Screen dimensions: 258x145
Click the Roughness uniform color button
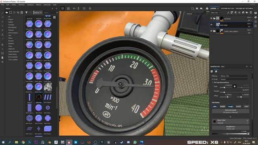tap(230, 128)
